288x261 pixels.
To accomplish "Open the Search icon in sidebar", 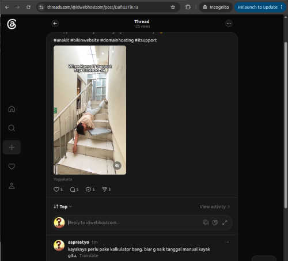I will pos(12,128).
